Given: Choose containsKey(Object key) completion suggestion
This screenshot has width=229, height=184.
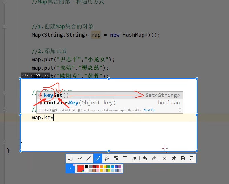Looking at the screenshot, I should tap(110, 103).
